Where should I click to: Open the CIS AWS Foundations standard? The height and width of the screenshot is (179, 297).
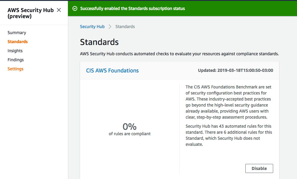112,70
